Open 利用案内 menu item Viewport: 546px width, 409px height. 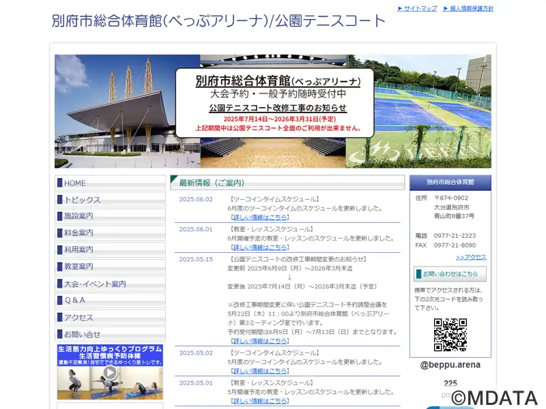pyautogui.click(x=110, y=249)
